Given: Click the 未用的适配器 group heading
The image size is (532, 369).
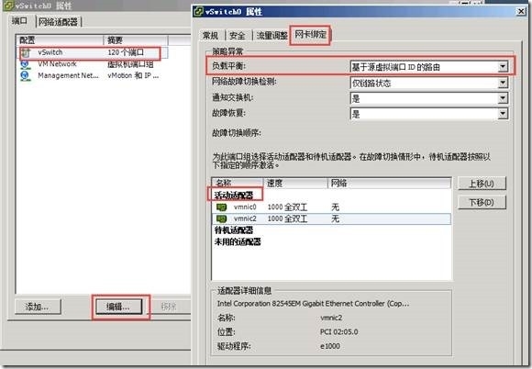Looking at the screenshot, I should click(238, 241).
